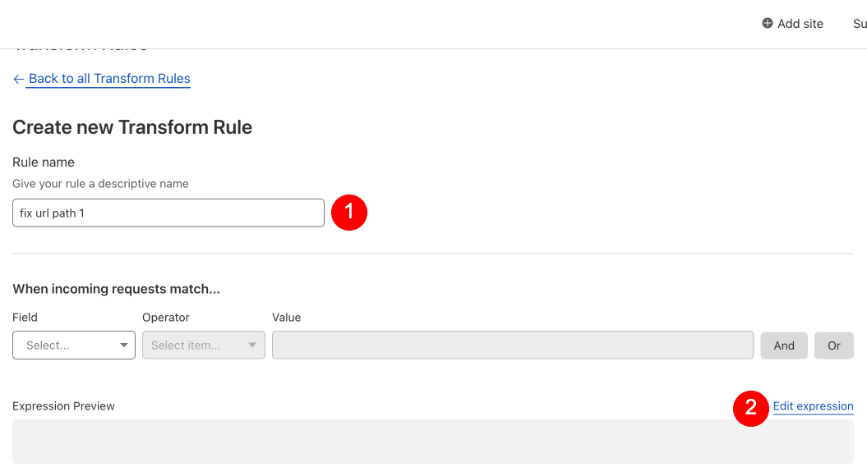The height and width of the screenshot is (476, 867).
Task: Click the red circle numbered 2
Action: (750, 407)
